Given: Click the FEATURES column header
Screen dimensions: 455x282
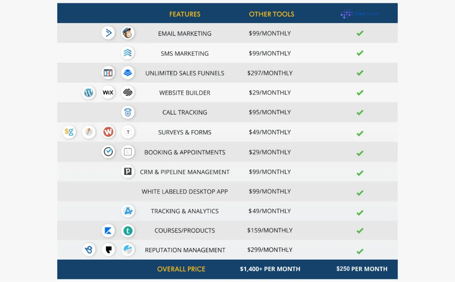Looking at the screenshot, I should pyautogui.click(x=185, y=14).
